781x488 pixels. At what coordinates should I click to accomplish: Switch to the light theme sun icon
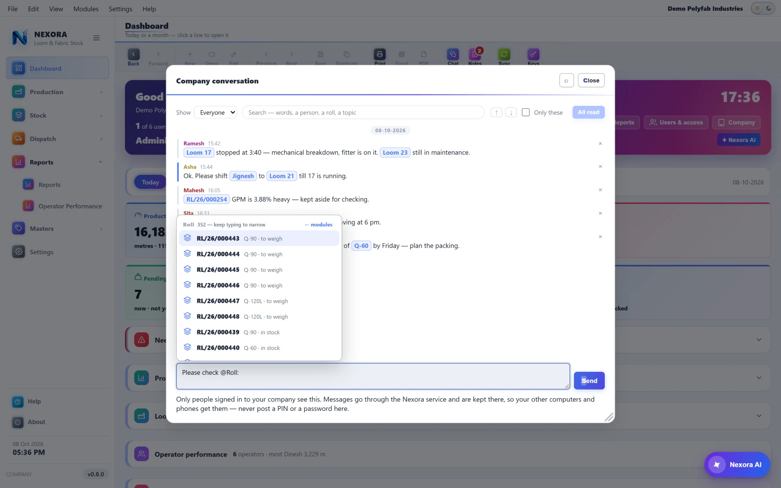click(x=758, y=8)
